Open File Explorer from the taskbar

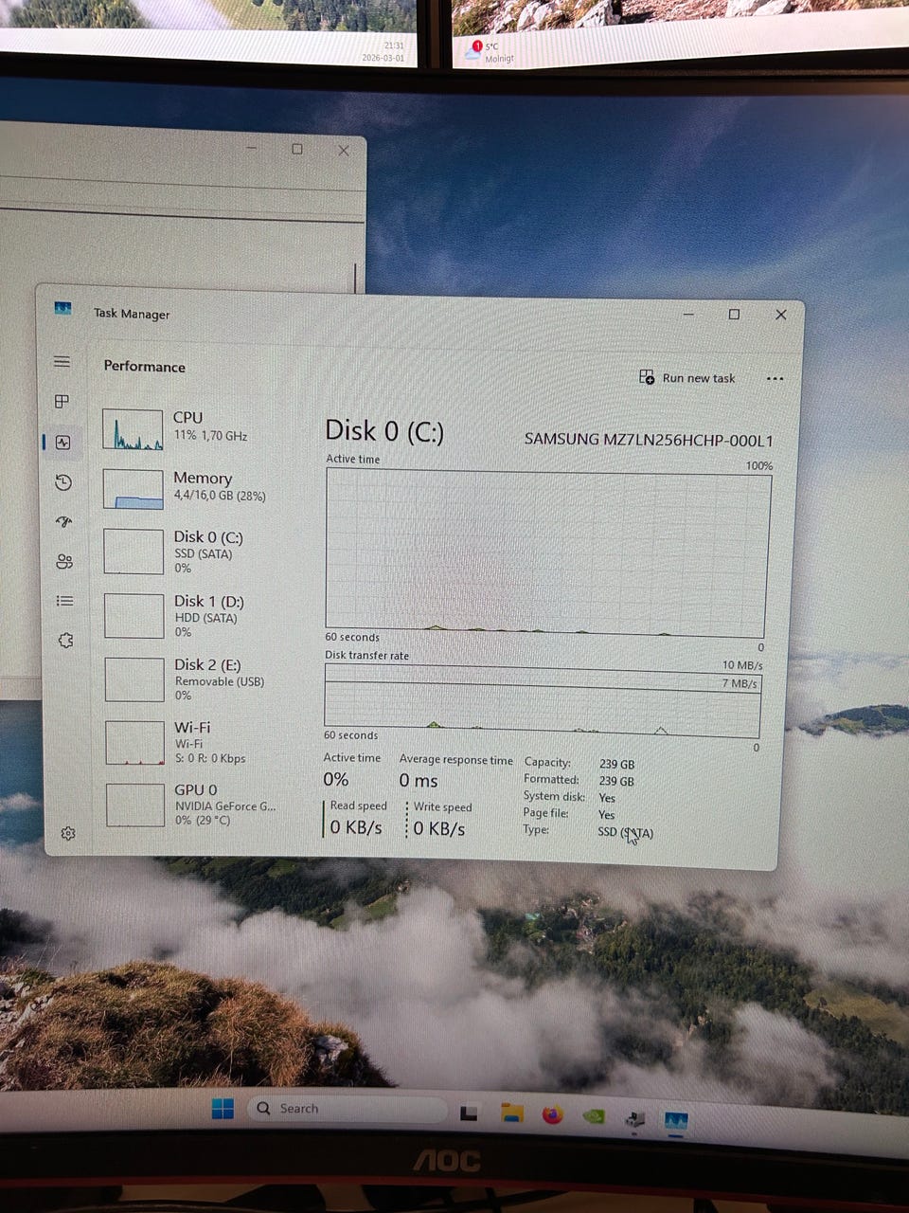click(x=511, y=1113)
